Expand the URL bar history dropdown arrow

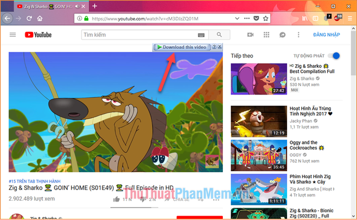[x=237, y=18]
